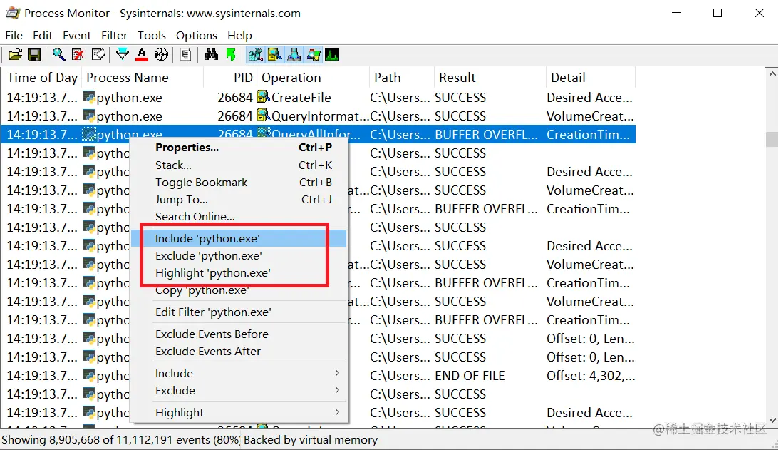Click the Path column header

click(401, 78)
